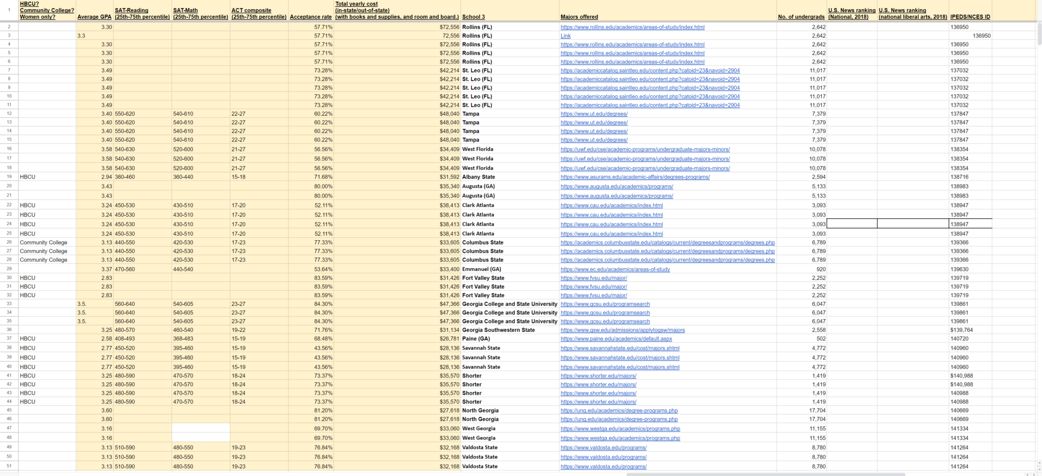This screenshot has width=1042, height=476.
Task: Select the '$26,781' yearly cost cell
Action: pos(397,339)
